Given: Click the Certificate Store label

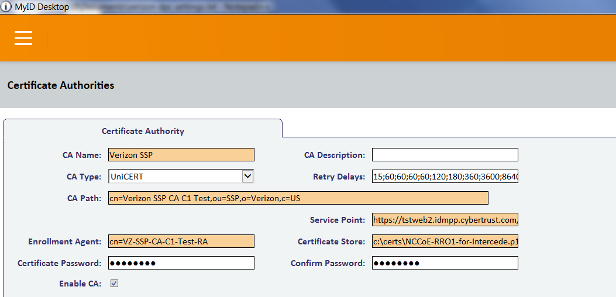Looking at the screenshot, I should pyautogui.click(x=332, y=241).
